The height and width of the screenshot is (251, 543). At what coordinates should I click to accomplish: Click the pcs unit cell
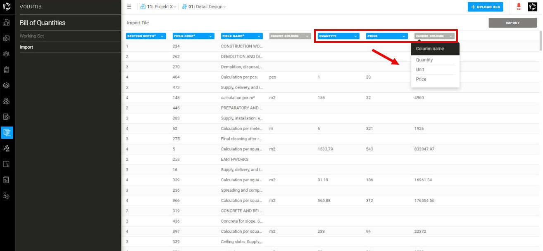click(272, 77)
